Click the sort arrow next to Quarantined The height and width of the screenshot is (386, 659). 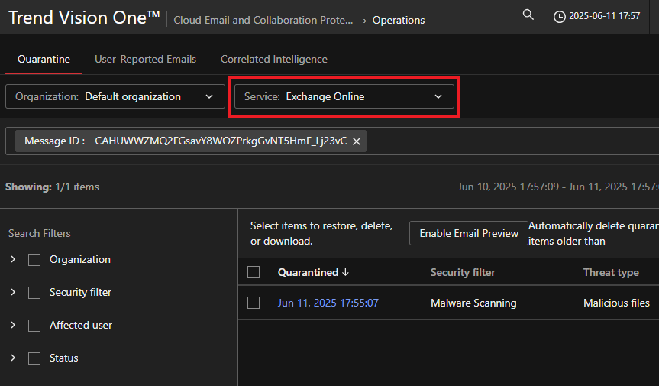(346, 272)
